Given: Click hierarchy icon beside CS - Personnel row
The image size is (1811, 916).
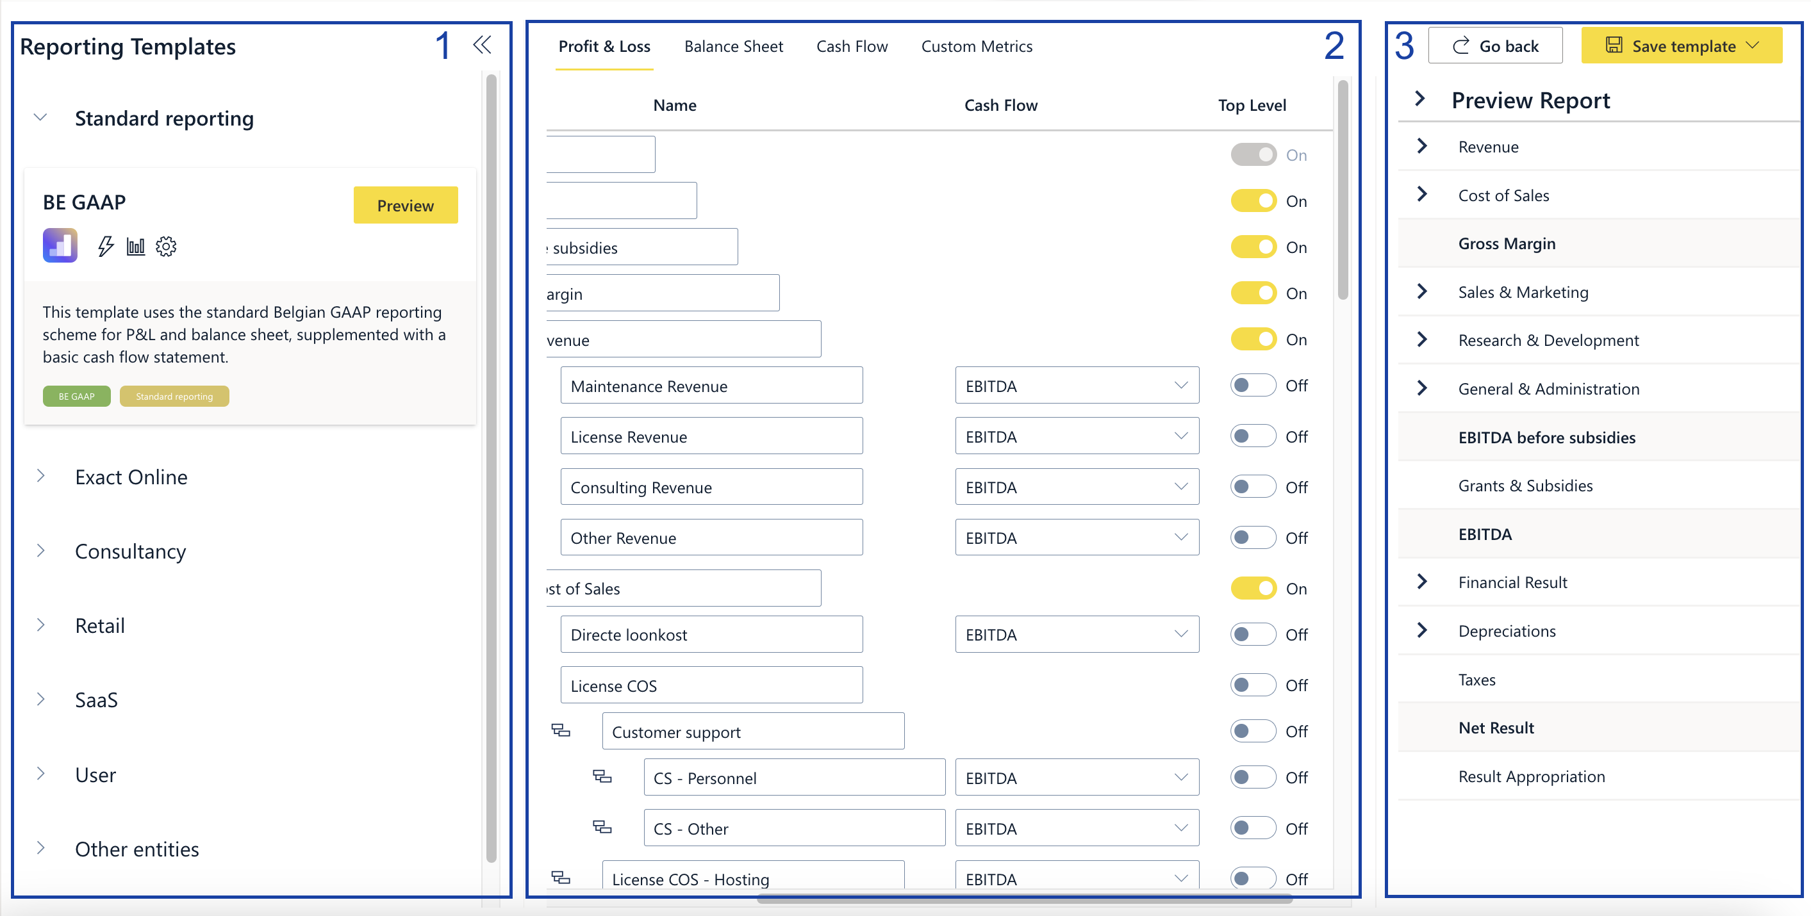Looking at the screenshot, I should [602, 776].
